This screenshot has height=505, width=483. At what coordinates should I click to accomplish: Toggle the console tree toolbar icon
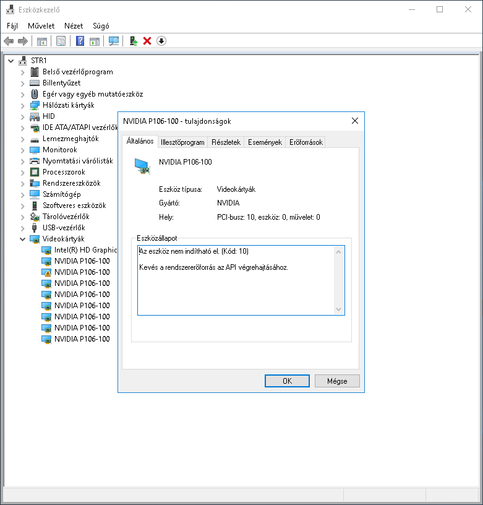tap(42, 41)
